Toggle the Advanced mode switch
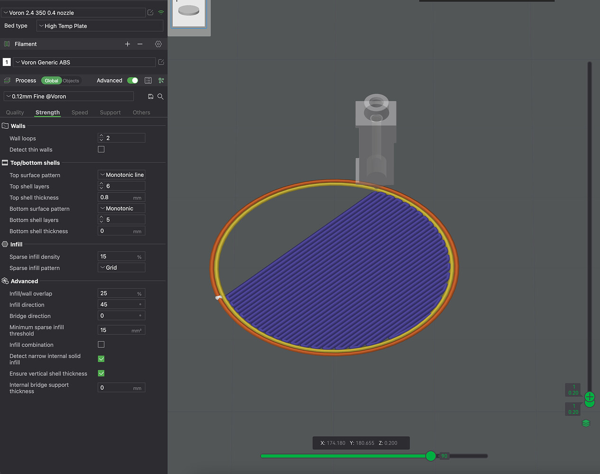Viewport: 600px width, 474px height. (x=133, y=81)
